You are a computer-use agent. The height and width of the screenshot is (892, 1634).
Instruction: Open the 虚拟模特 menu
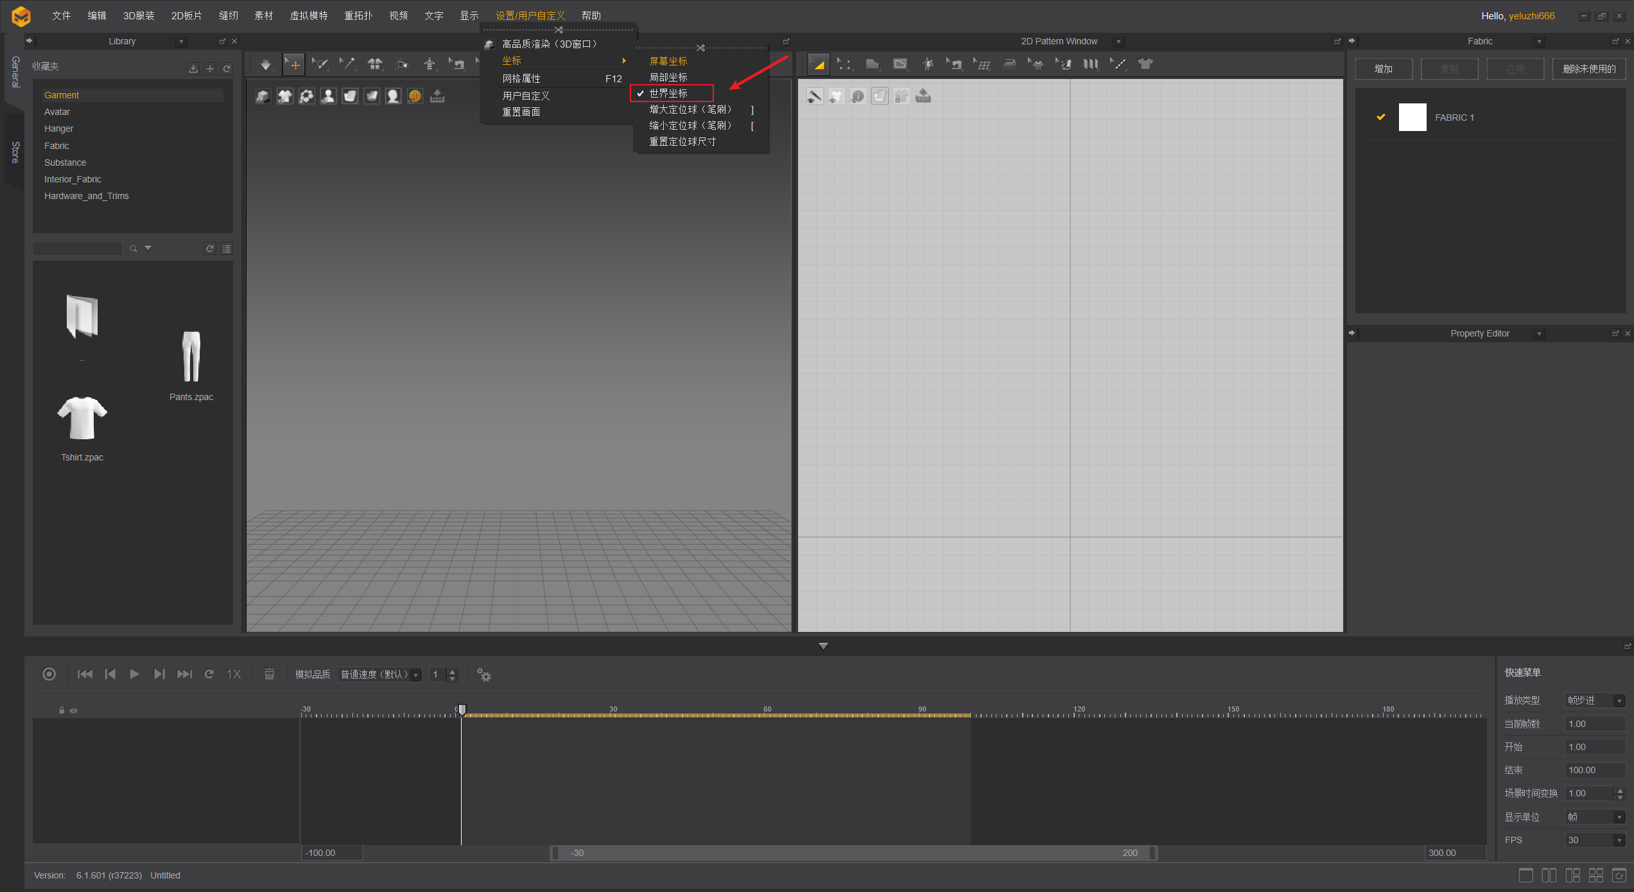tap(308, 15)
